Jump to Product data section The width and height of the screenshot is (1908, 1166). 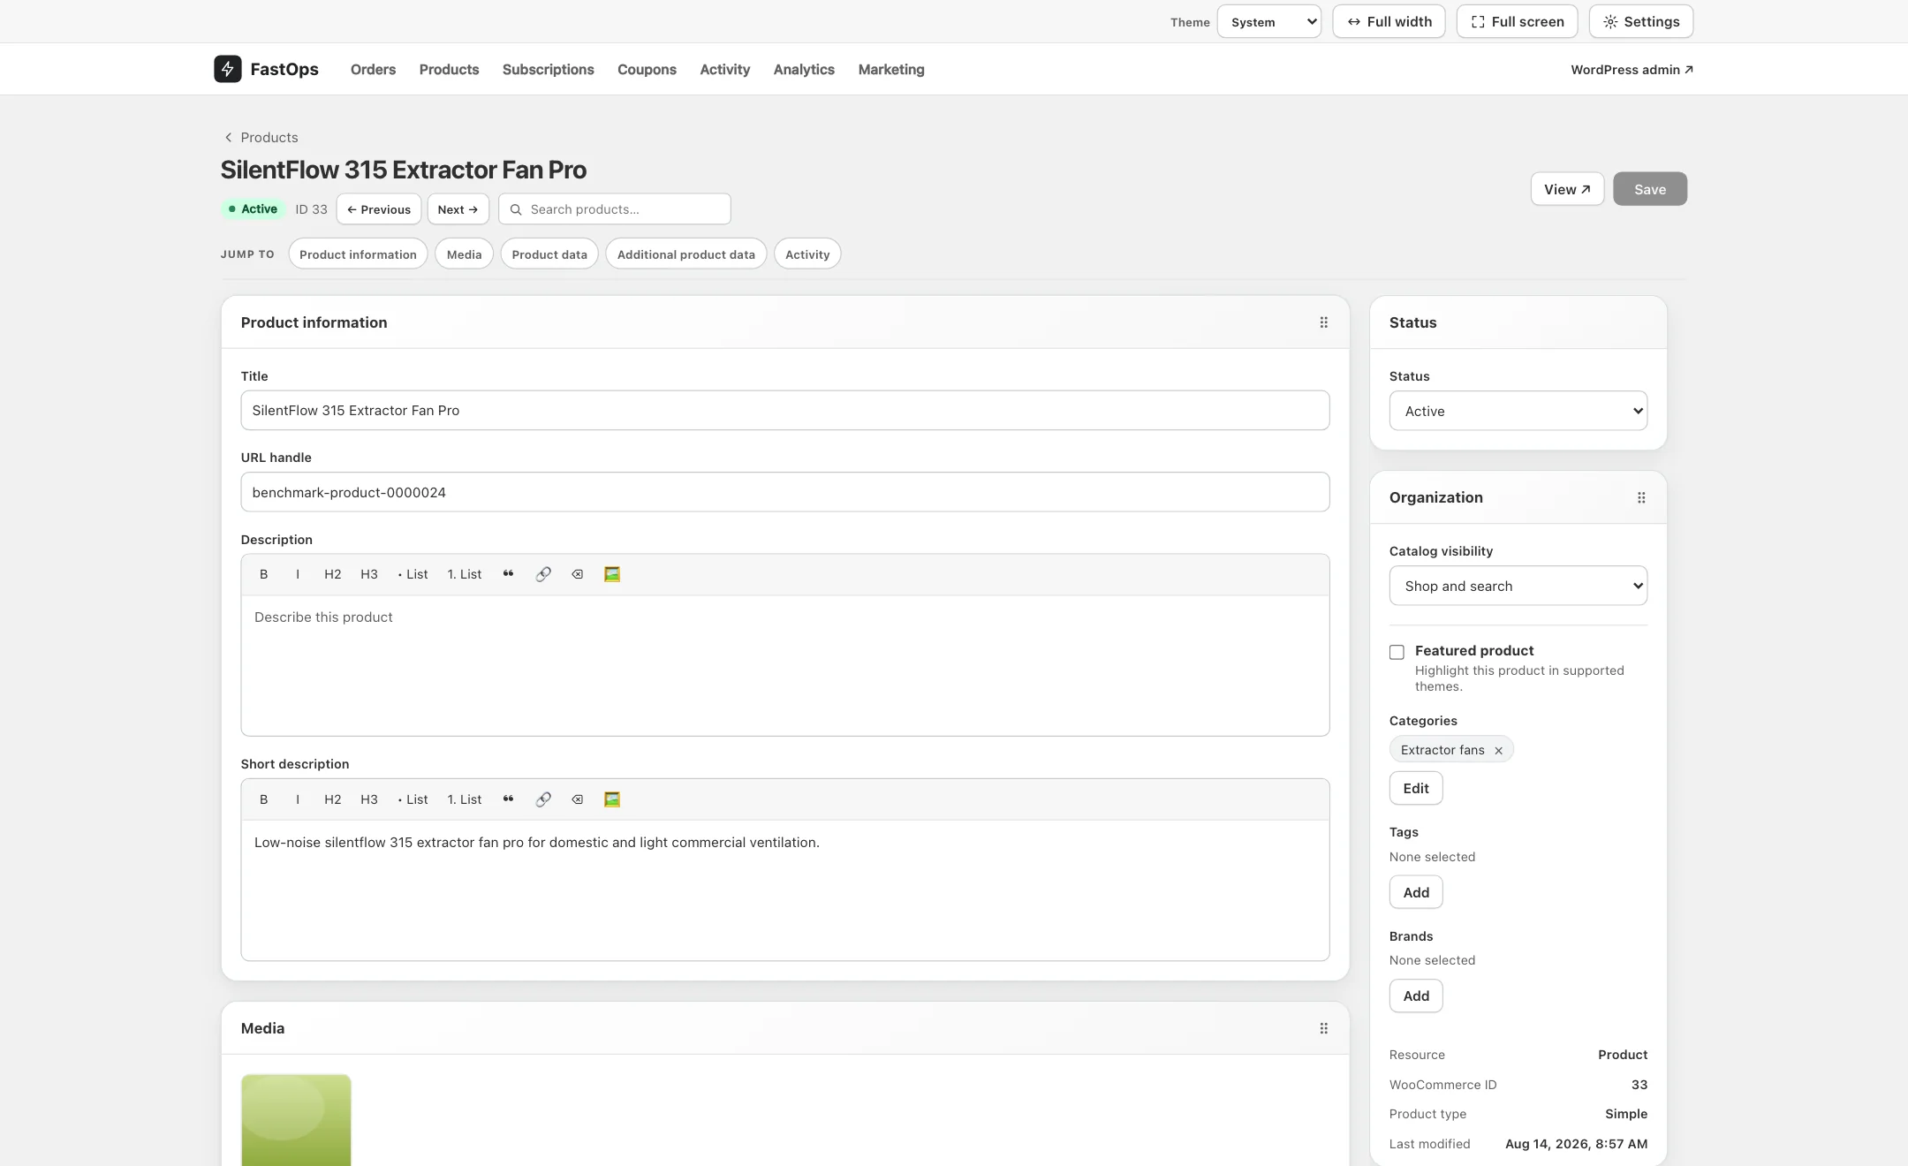tap(549, 254)
